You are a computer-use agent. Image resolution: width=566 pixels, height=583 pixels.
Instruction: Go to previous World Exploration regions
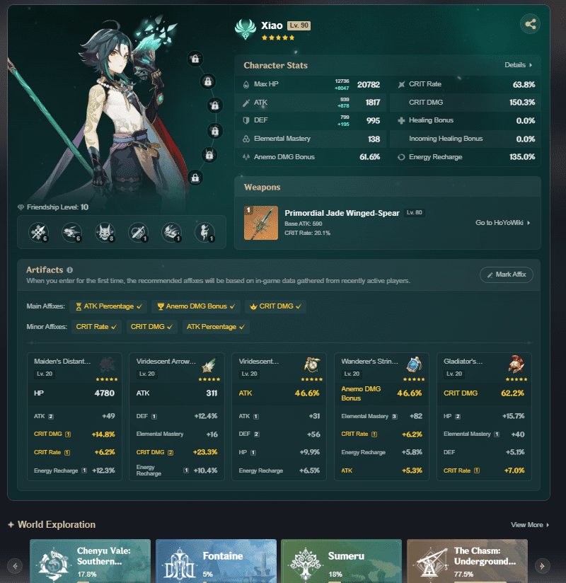click(x=16, y=566)
